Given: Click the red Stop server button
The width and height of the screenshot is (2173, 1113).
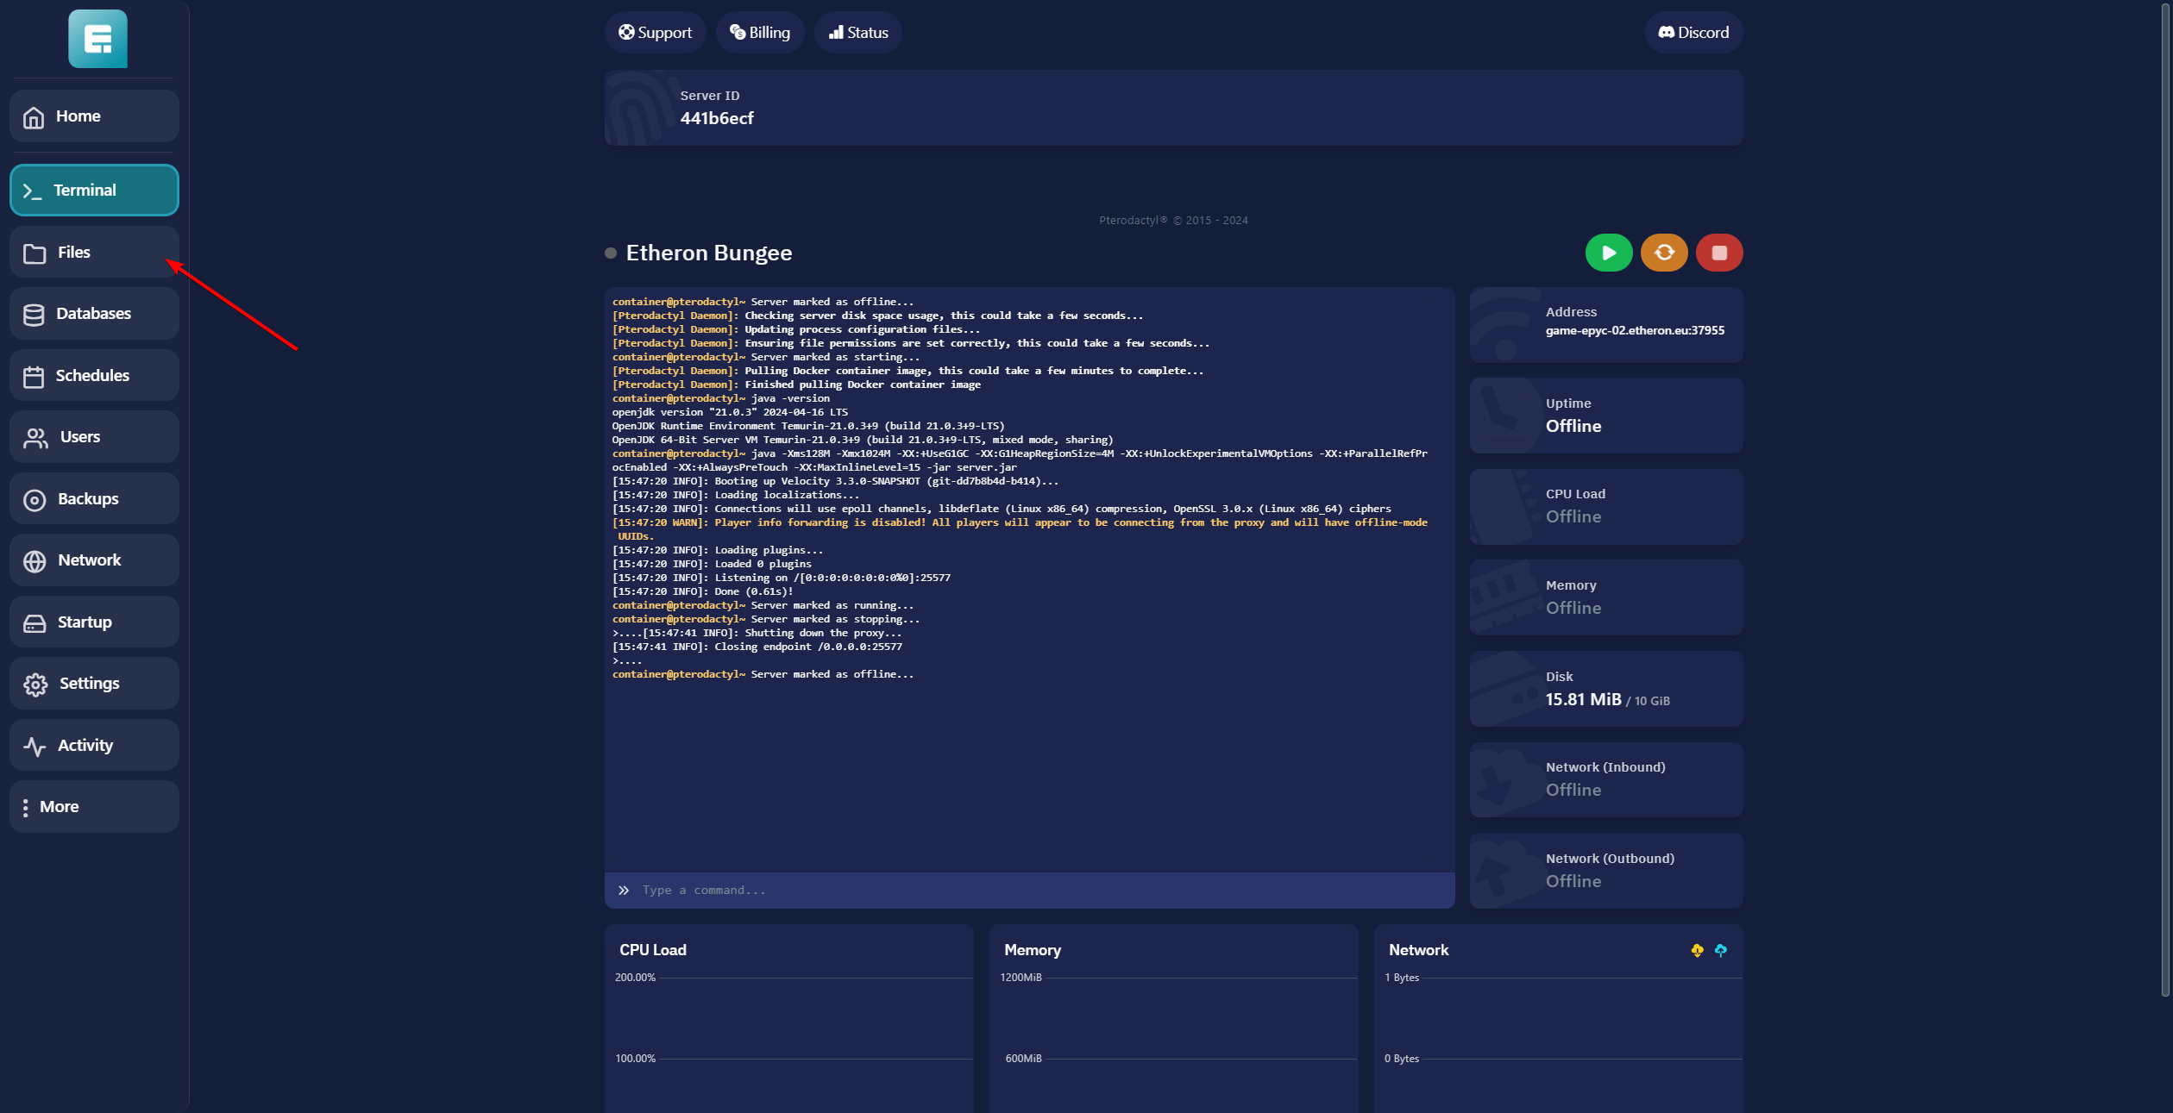Looking at the screenshot, I should [x=1718, y=253].
